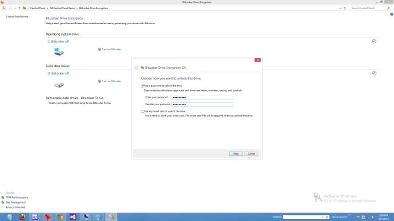Click the shield icon beside TPM Administration

pyautogui.click(x=3, y=197)
